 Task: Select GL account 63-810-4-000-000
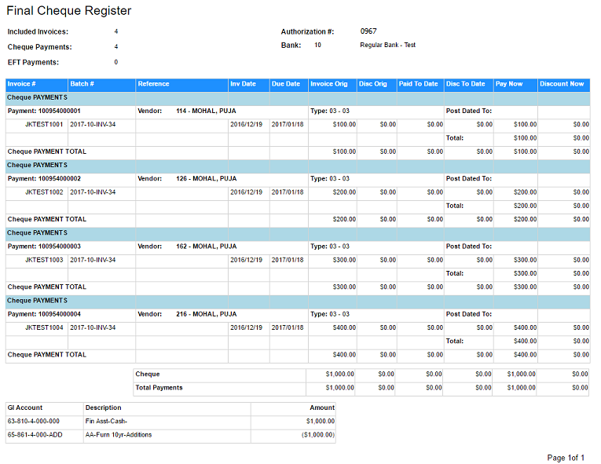[33, 422]
